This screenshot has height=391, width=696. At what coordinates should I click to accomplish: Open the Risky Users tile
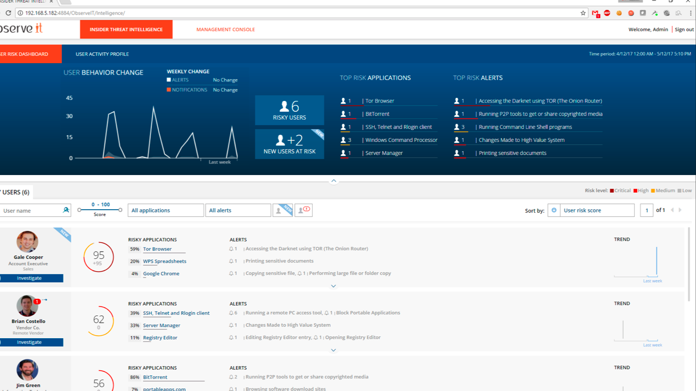[x=289, y=110]
